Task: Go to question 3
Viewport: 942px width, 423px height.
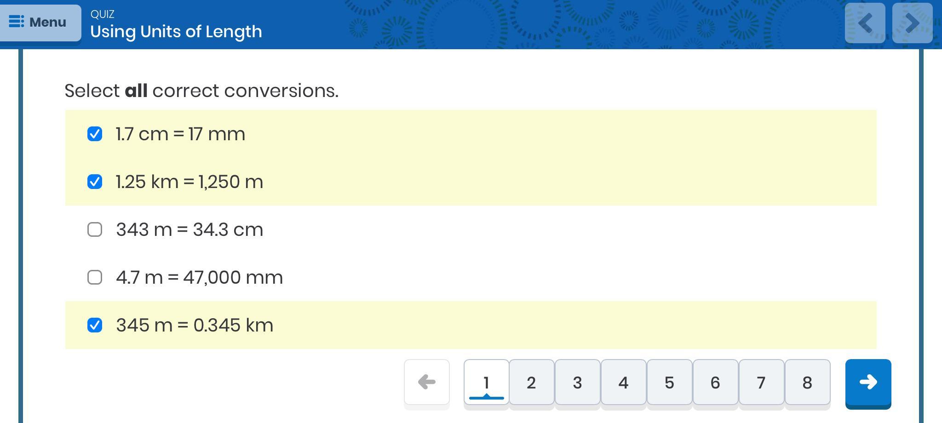Action: pos(577,383)
